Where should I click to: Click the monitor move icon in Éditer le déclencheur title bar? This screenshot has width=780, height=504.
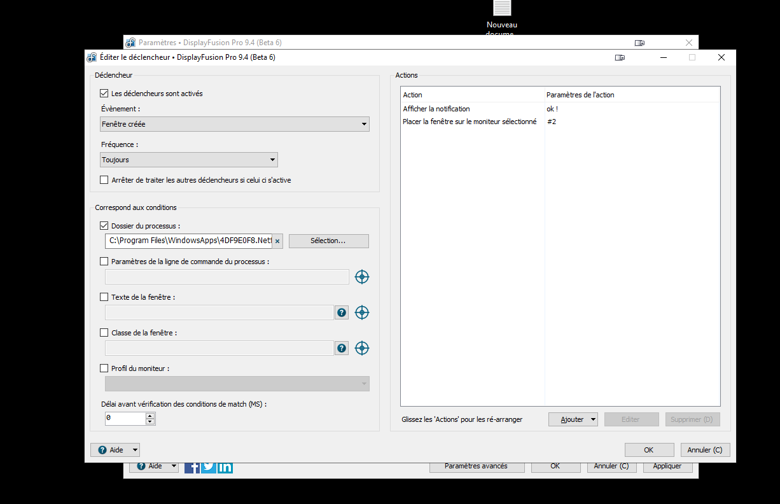[x=620, y=57]
